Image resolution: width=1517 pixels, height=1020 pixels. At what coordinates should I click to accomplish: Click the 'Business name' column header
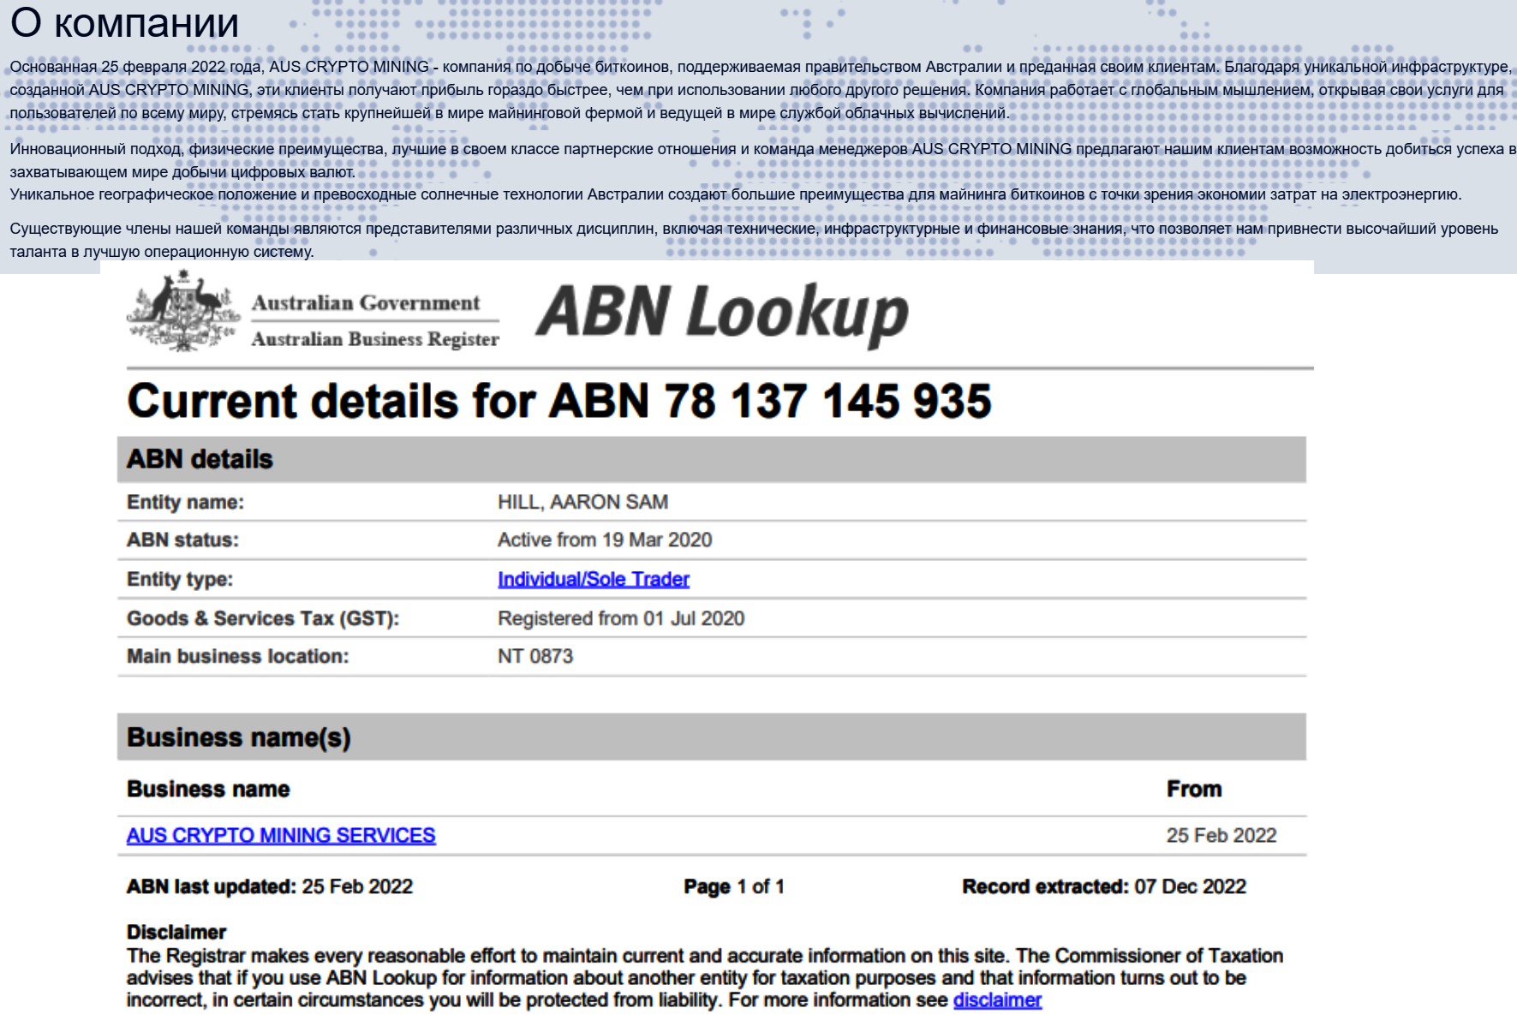[x=208, y=789]
